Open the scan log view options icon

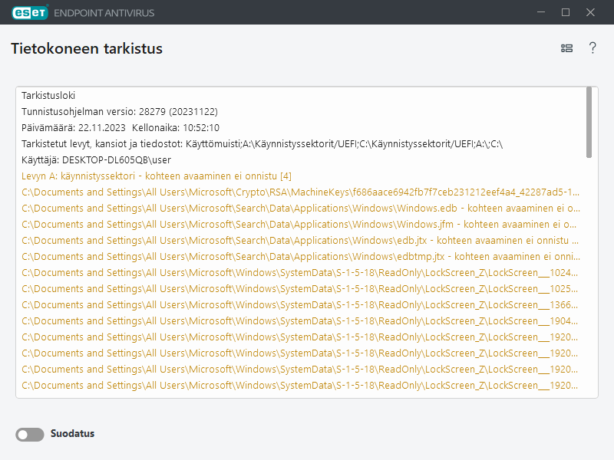[x=566, y=48]
